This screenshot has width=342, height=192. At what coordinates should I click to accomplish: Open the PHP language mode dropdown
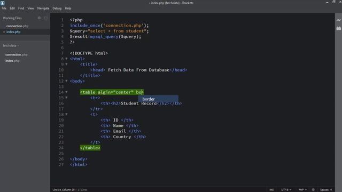pos(302,190)
